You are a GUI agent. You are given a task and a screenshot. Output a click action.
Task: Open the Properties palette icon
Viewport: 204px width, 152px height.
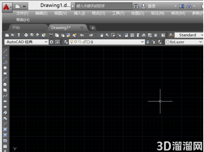(x=126, y=35)
